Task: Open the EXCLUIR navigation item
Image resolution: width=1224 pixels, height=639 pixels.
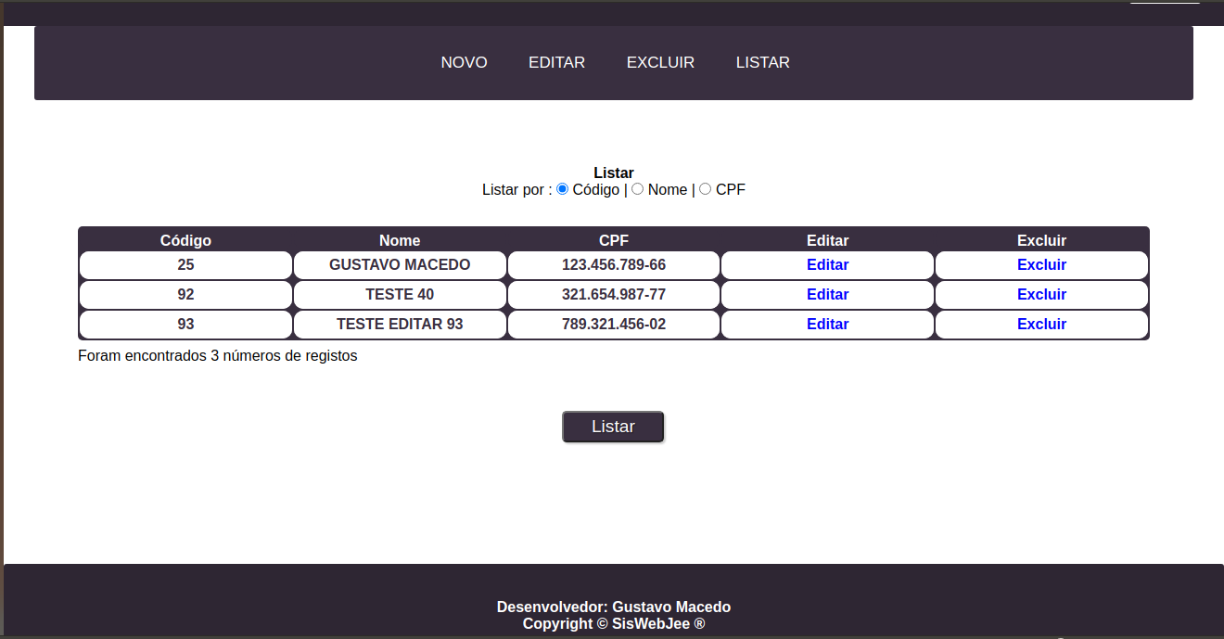Action: tap(660, 62)
